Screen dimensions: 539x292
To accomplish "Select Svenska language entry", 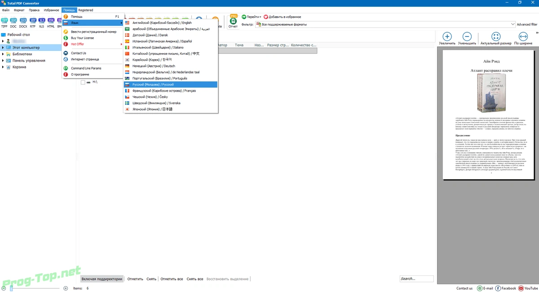I will (x=171, y=103).
